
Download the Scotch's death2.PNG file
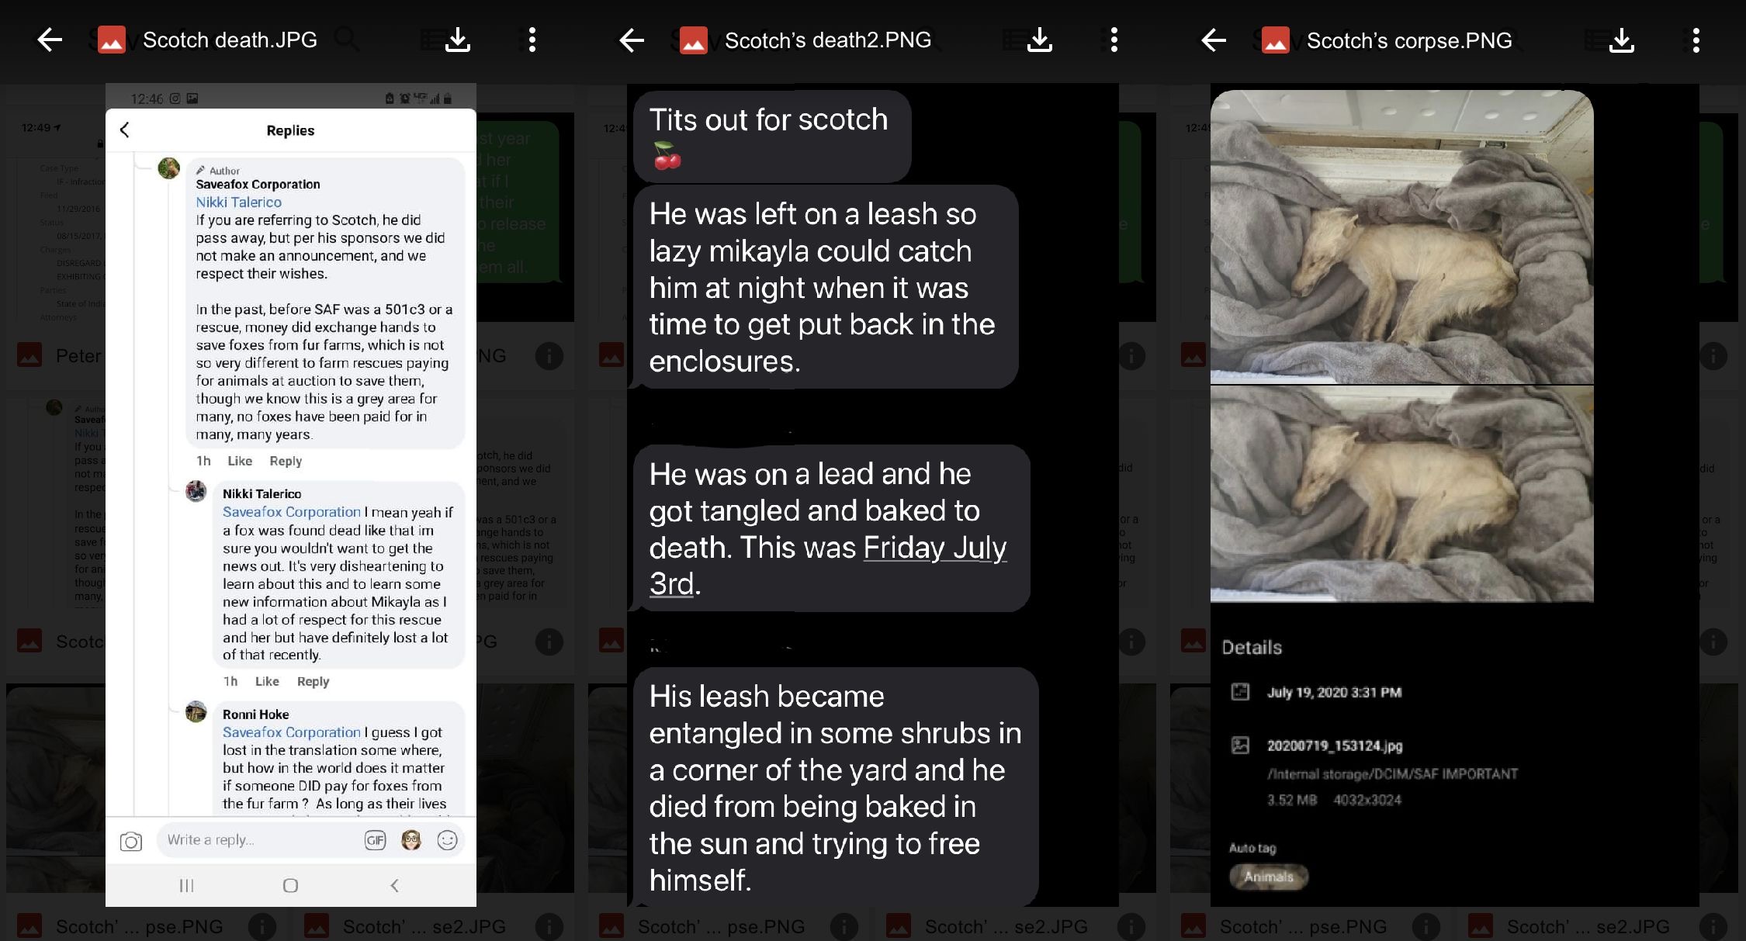(1040, 40)
